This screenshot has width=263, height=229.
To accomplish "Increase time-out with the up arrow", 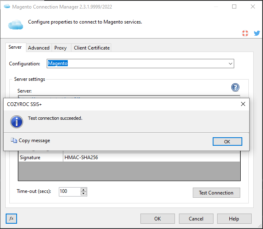I will point(84,190).
